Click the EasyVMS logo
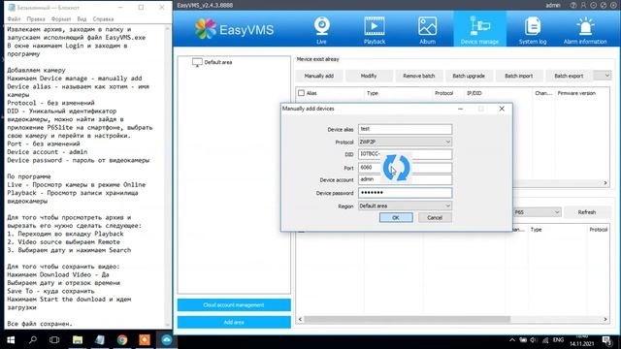The width and height of the screenshot is (621, 349). 234,29
